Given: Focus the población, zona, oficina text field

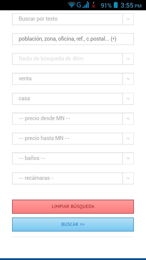Looking at the screenshot, I should click(73, 39).
